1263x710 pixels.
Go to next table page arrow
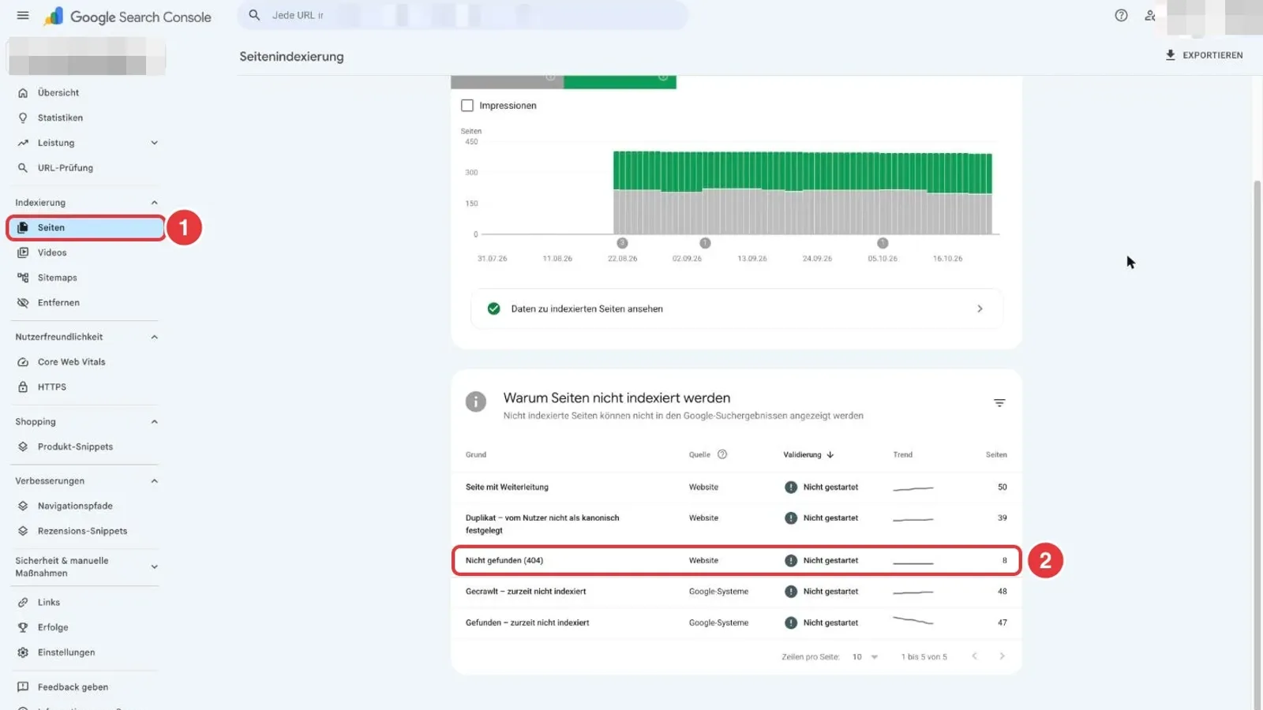point(1002,656)
